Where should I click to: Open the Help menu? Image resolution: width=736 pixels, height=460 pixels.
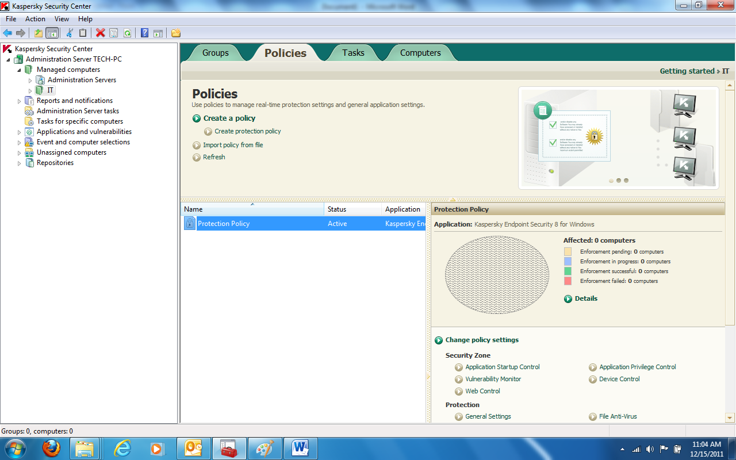pyautogui.click(x=85, y=19)
